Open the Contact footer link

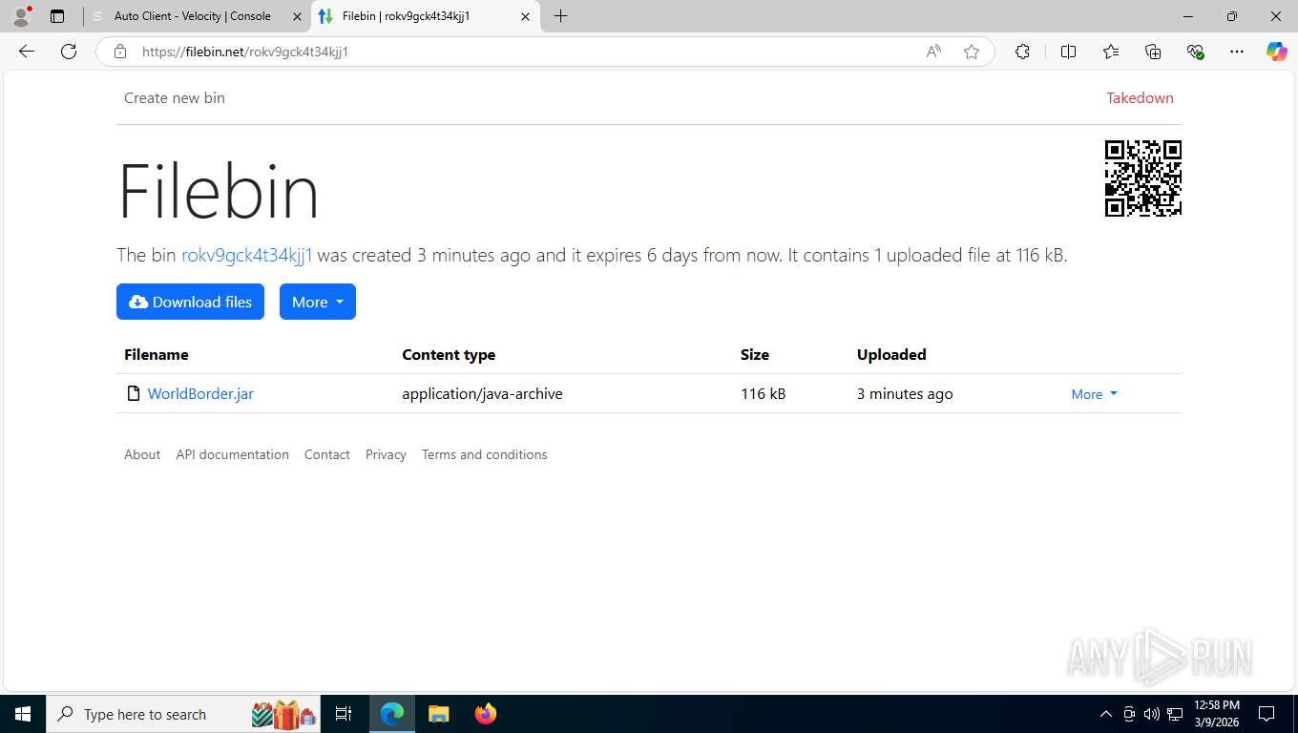327,454
